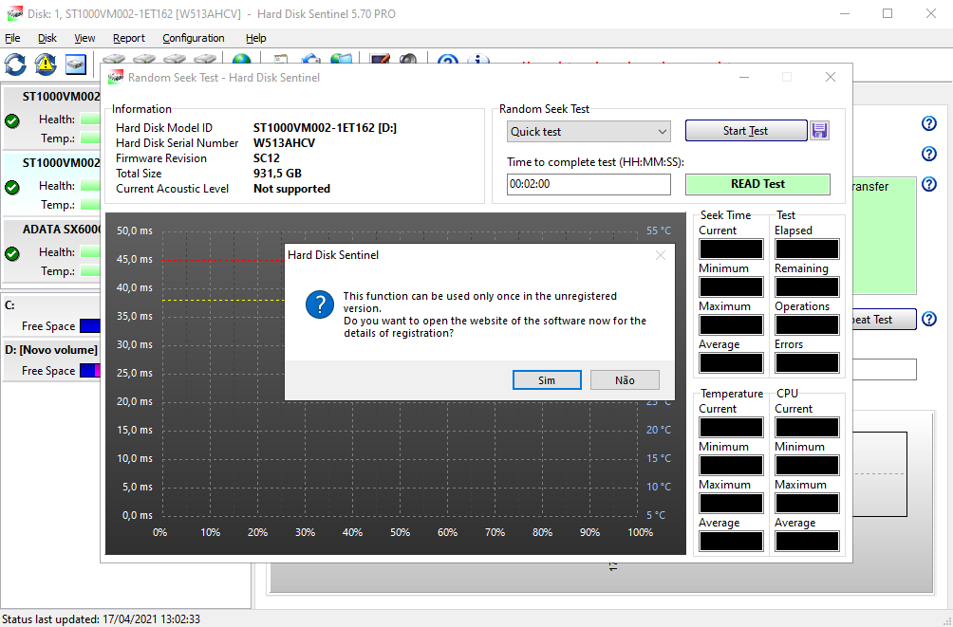Click the Test Errors value box

tap(807, 362)
